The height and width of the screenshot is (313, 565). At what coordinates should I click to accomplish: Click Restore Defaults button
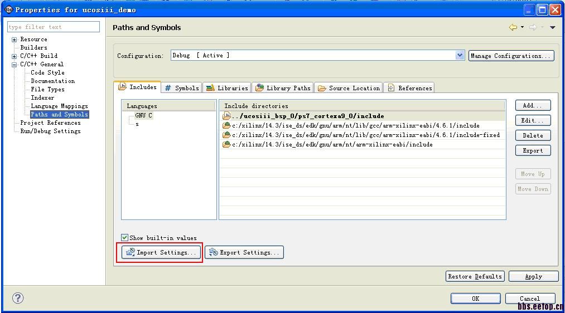(x=475, y=276)
